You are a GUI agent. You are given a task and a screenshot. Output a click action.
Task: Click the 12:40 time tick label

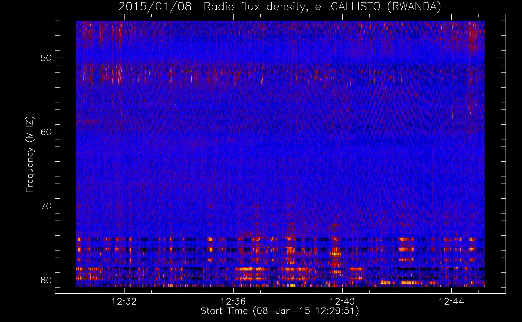click(x=342, y=301)
